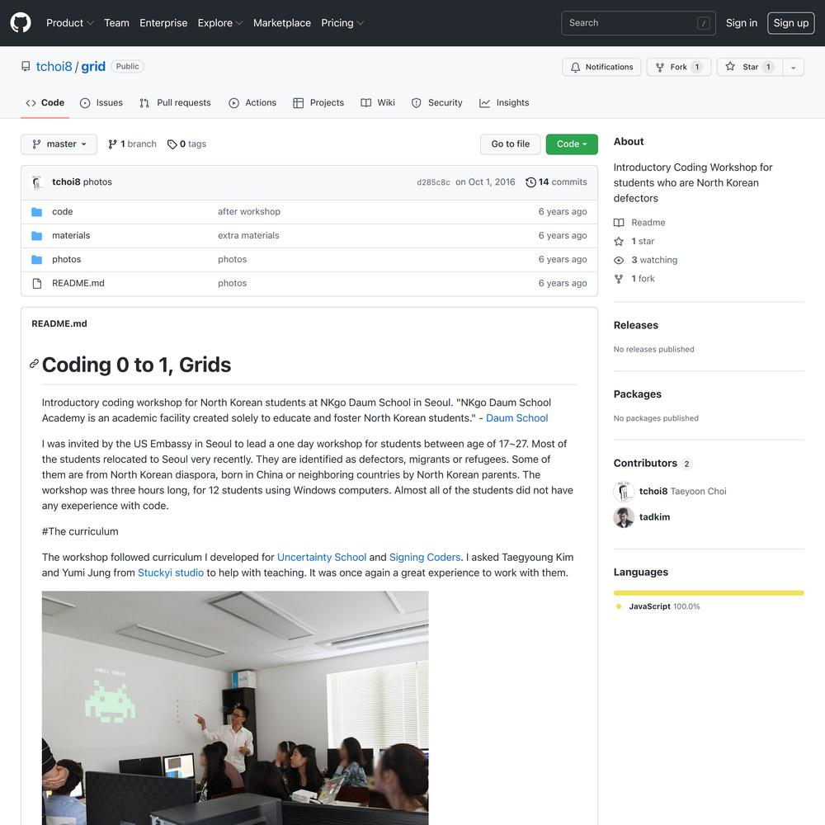This screenshot has width=825, height=825.
Task: Open the Insights tab
Action: point(504,102)
